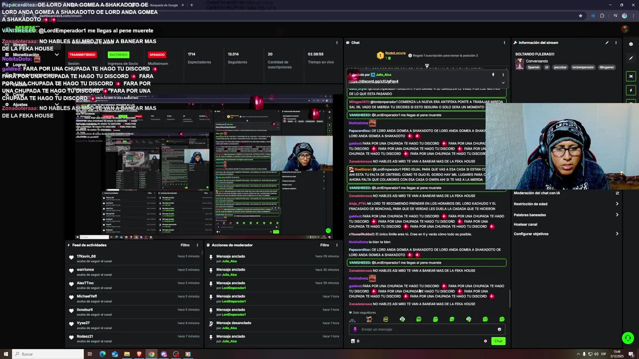This screenshot has height=359, width=639.
Task: Open the Logros sidebar item
Action: 19,65
